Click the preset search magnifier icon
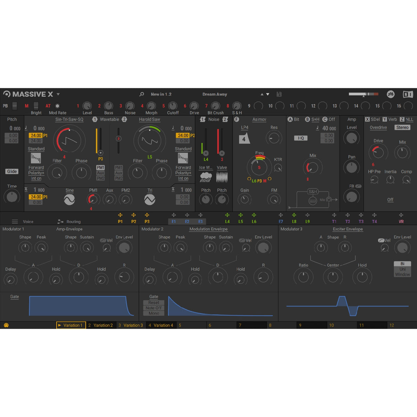The width and height of the screenshot is (417, 417). (x=141, y=94)
